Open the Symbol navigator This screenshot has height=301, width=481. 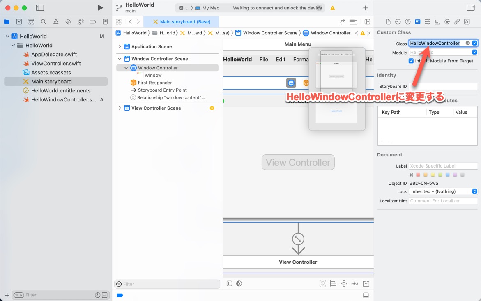click(31, 22)
